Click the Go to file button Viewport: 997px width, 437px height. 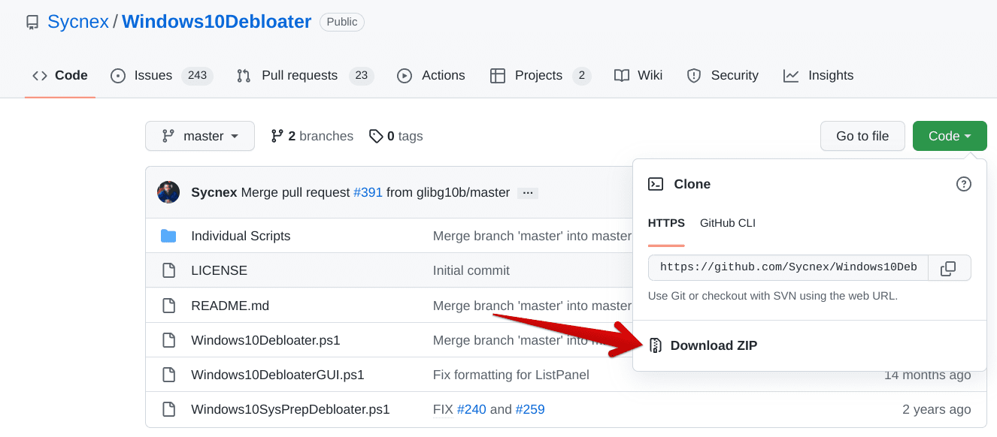(862, 136)
